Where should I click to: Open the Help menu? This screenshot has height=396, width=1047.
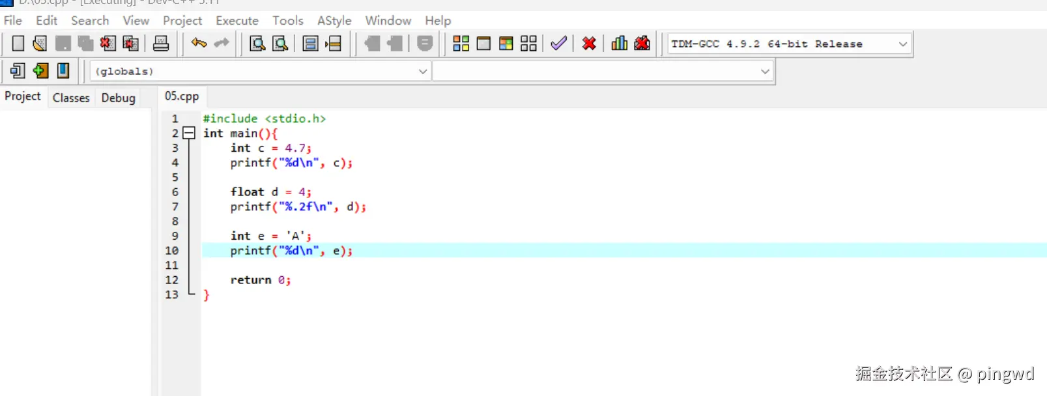pyautogui.click(x=438, y=20)
